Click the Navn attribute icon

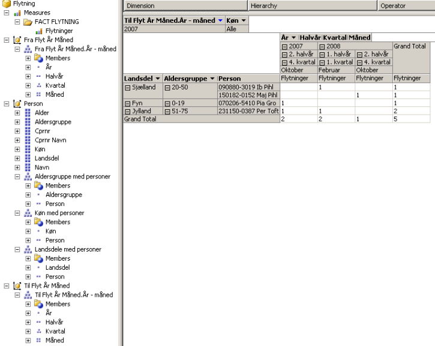(28, 168)
